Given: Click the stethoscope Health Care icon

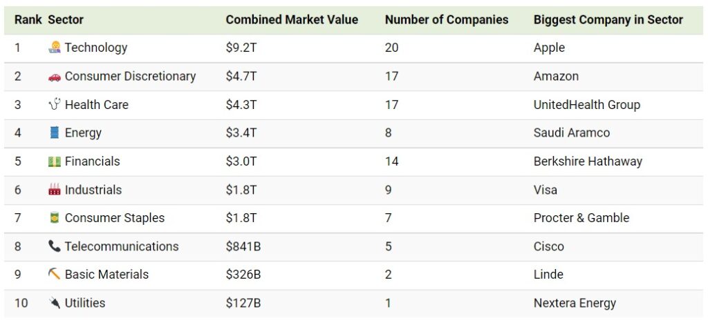Looking at the screenshot, I should pos(55,105).
